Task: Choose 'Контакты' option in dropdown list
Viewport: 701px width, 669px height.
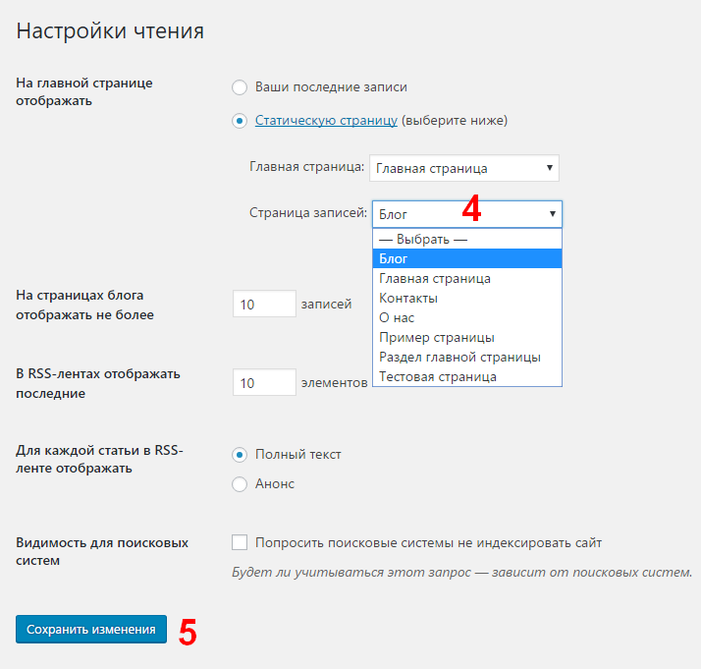Action: [467, 299]
